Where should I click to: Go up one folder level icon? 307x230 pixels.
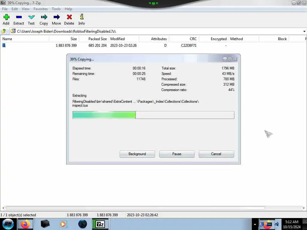point(4,31)
